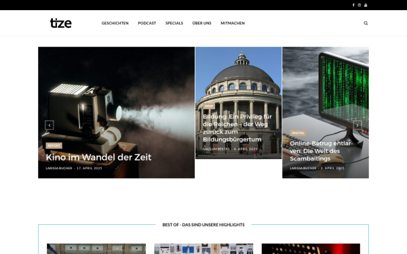Open the Facebook social icon

[353, 5]
